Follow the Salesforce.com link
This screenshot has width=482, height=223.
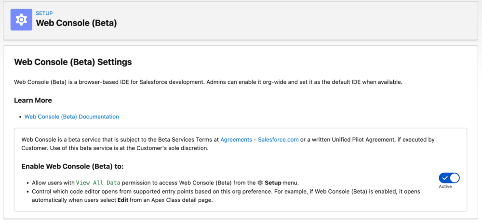pyautogui.click(x=278, y=140)
